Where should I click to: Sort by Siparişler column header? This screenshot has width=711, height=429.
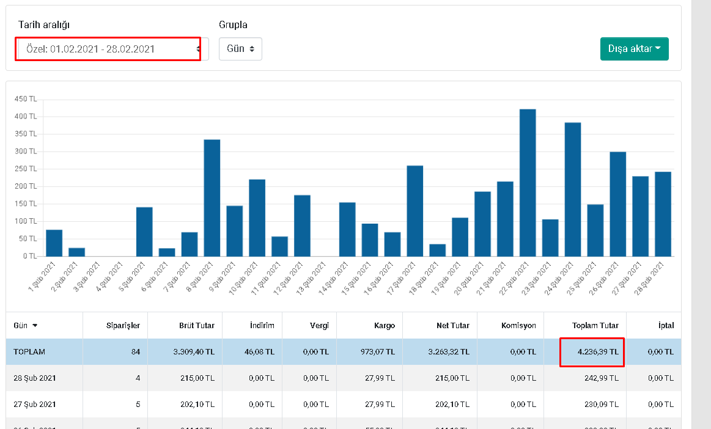[123, 326]
